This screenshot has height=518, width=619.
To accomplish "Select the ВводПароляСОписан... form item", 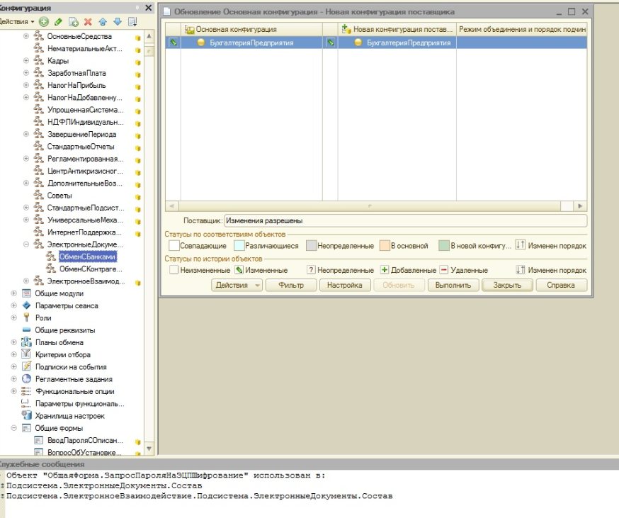I will (x=85, y=440).
